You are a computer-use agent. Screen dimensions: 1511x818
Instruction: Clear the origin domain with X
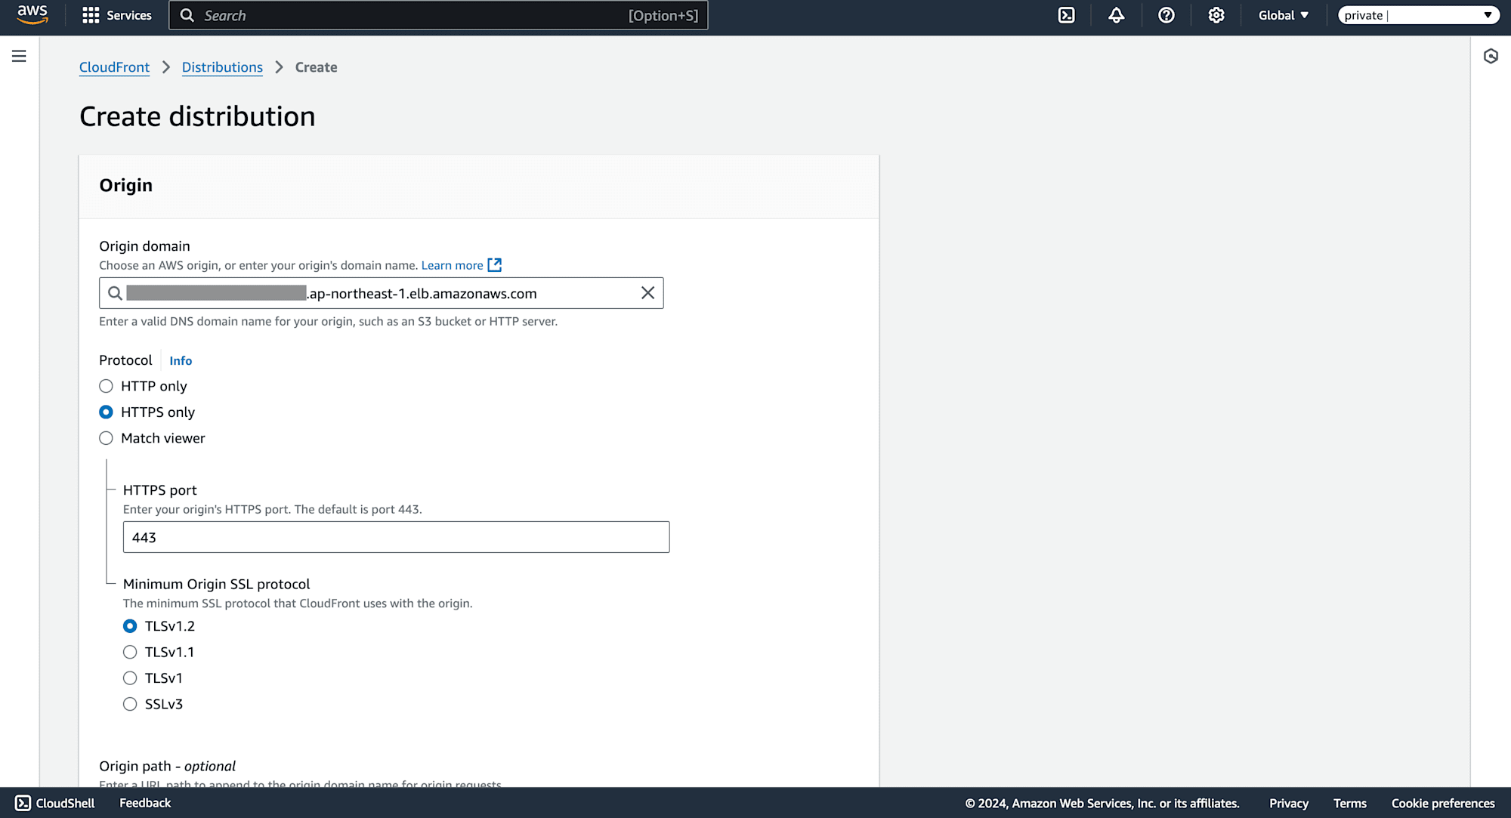pos(647,293)
